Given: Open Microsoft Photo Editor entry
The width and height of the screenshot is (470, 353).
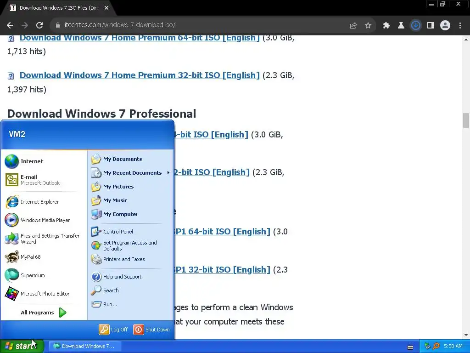Looking at the screenshot, I should pos(44,294).
